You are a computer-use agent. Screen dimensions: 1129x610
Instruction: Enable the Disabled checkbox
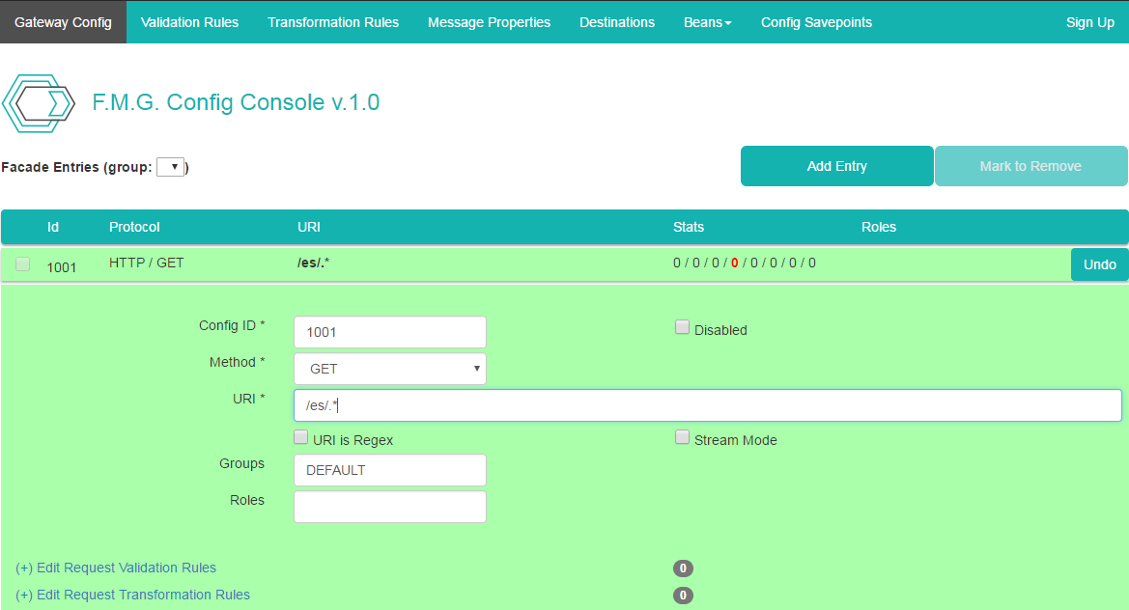pyautogui.click(x=682, y=328)
